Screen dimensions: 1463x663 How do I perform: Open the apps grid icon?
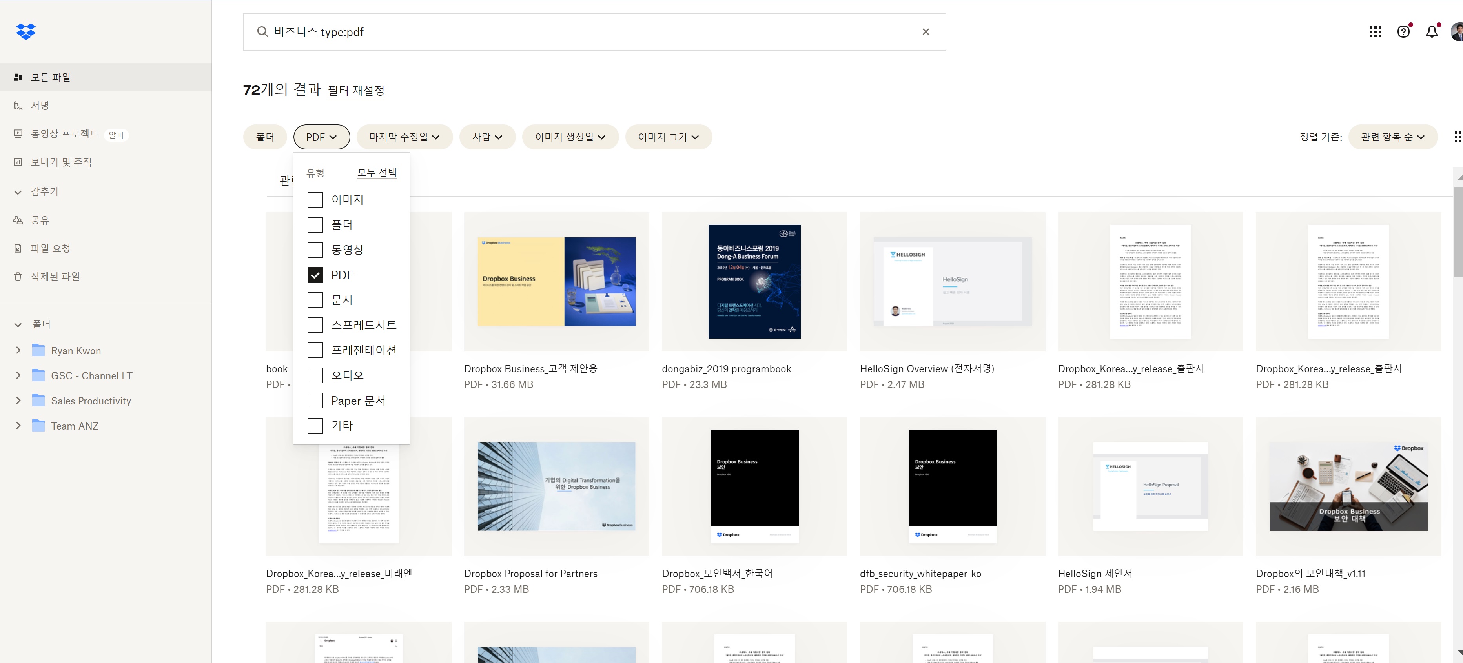(x=1375, y=32)
